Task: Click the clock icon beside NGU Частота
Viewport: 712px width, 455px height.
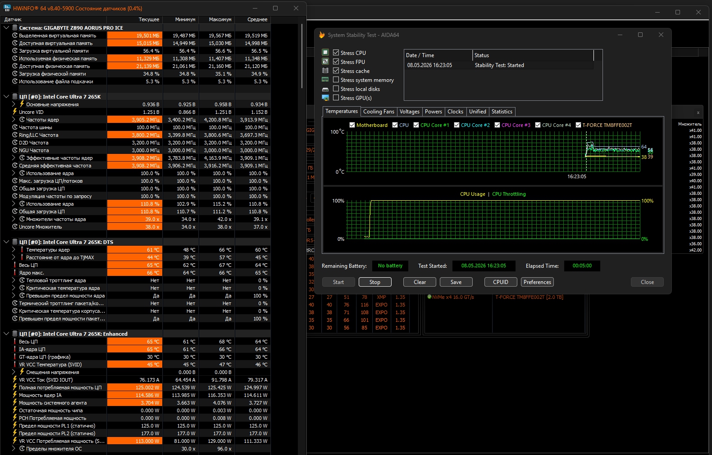Action: pos(15,150)
